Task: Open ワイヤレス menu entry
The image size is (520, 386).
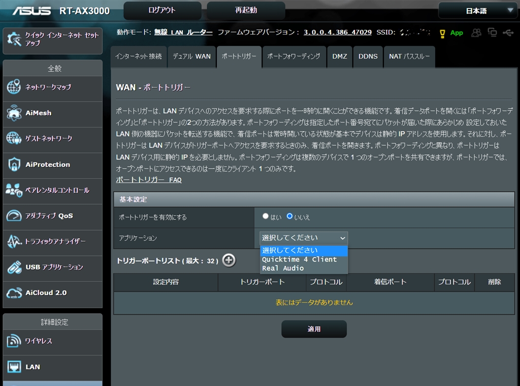Action: coord(53,341)
